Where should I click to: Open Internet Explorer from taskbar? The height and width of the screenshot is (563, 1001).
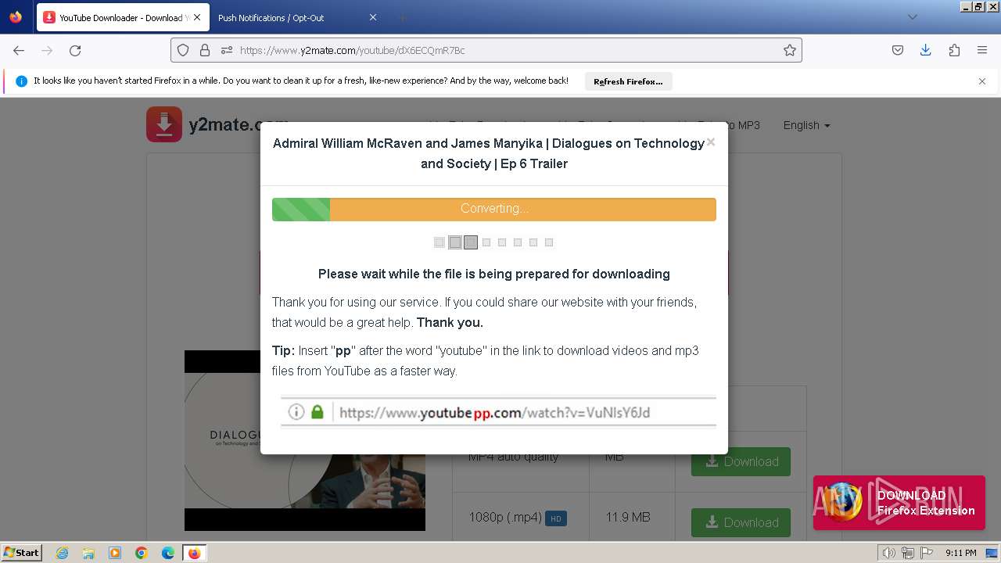[63, 553]
